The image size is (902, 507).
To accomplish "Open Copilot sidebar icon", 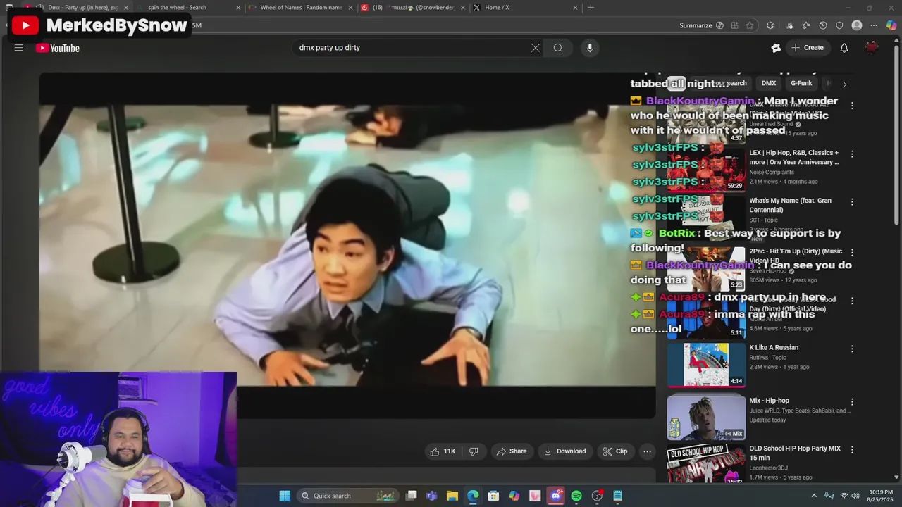I will tap(891, 25).
